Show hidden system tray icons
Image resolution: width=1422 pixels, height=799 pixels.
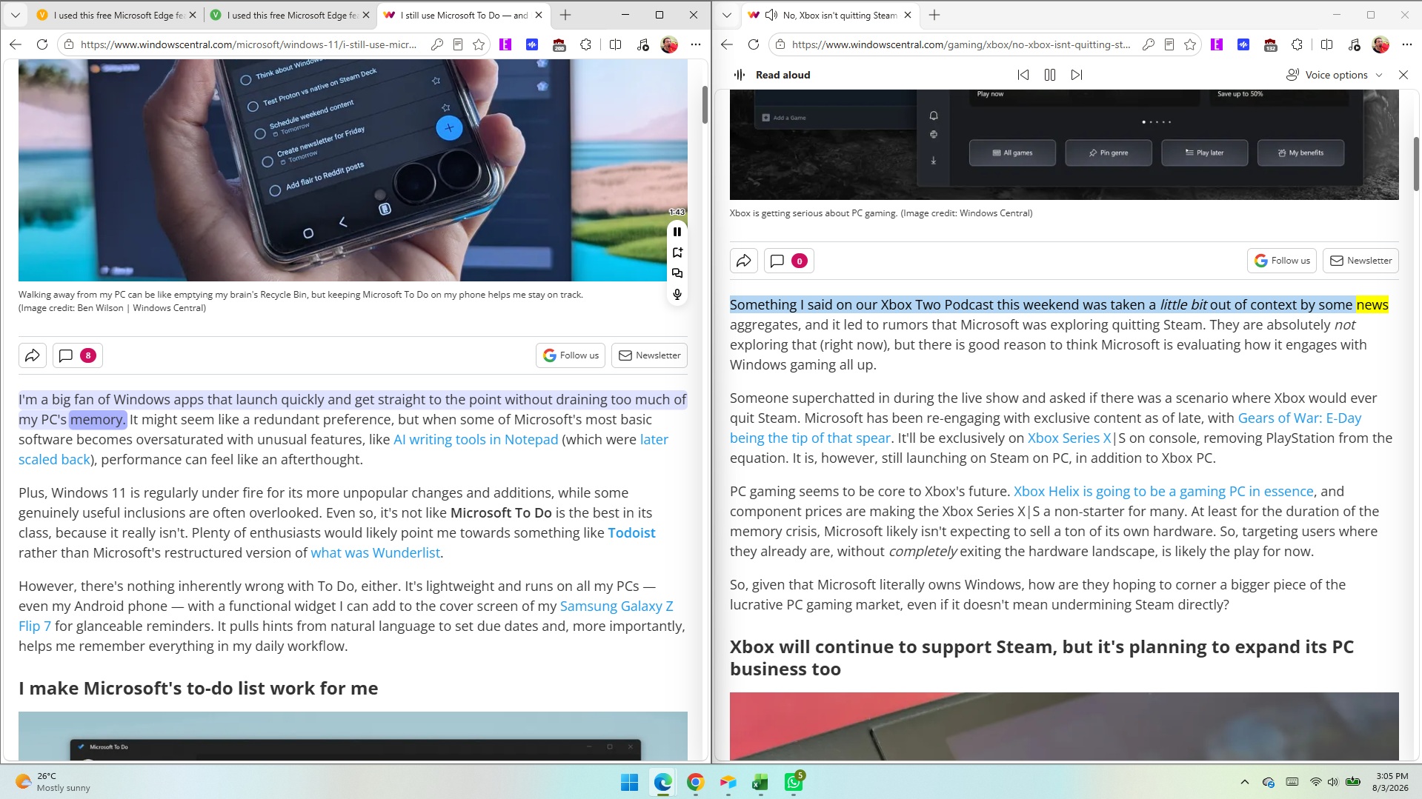pyautogui.click(x=1245, y=782)
